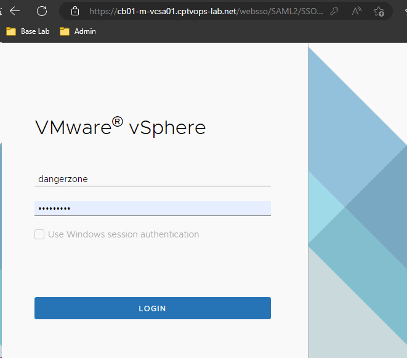Enable Use Windows session authentication checkbox

[x=39, y=234]
